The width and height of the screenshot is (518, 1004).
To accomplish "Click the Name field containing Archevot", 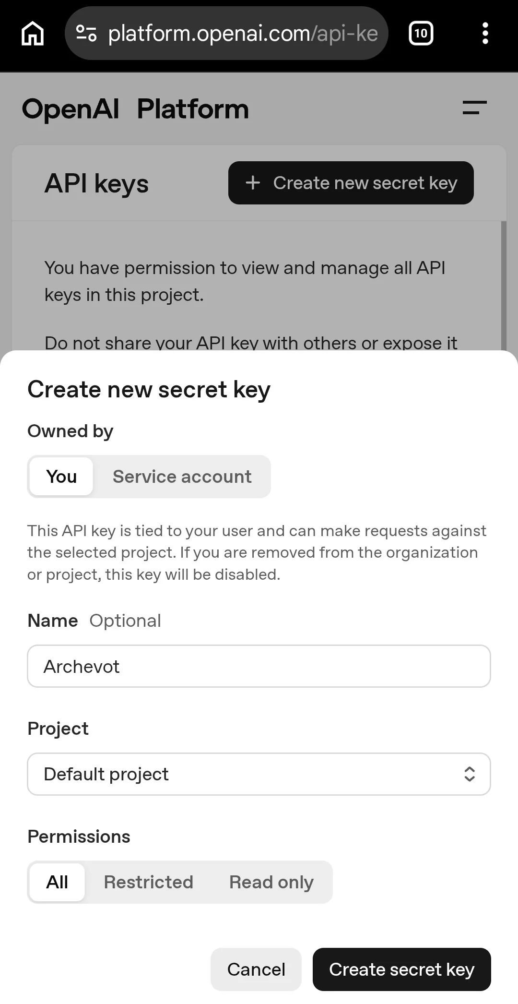I will (259, 666).
